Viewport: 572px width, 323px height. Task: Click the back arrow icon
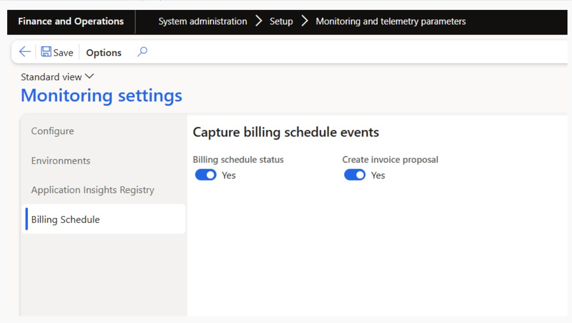point(25,52)
